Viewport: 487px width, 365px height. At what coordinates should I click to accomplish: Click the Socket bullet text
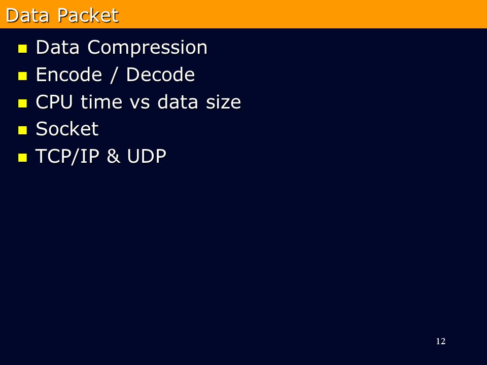point(67,129)
